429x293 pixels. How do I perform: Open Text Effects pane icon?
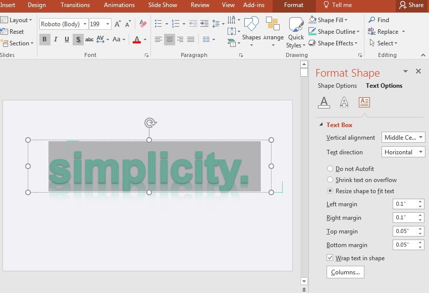344,102
